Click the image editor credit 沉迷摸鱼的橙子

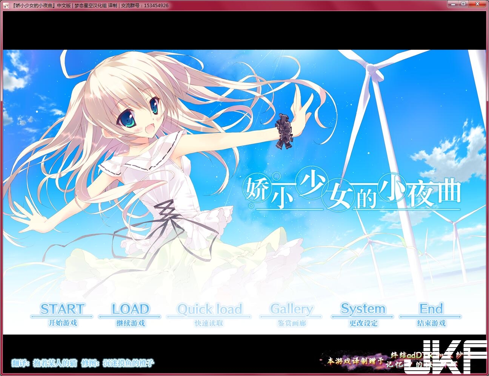(x=128, y=363)
